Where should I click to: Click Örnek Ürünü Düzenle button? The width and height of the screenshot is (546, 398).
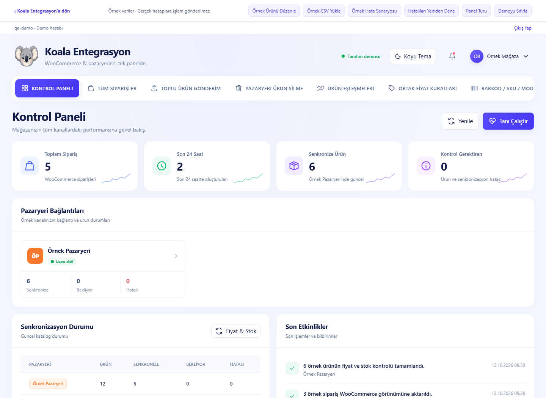[x=274, y=11]
